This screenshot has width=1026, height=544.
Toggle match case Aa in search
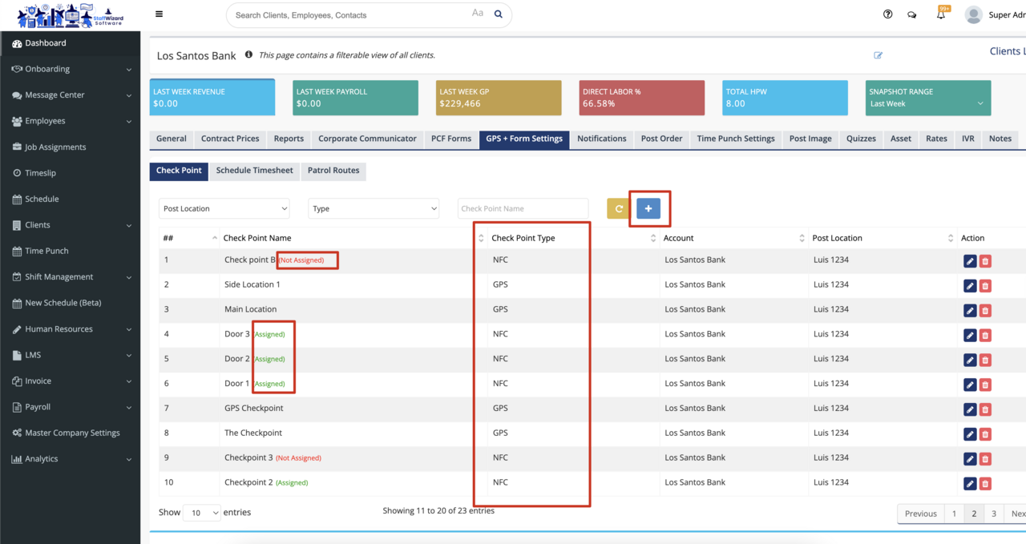point(478,14)
